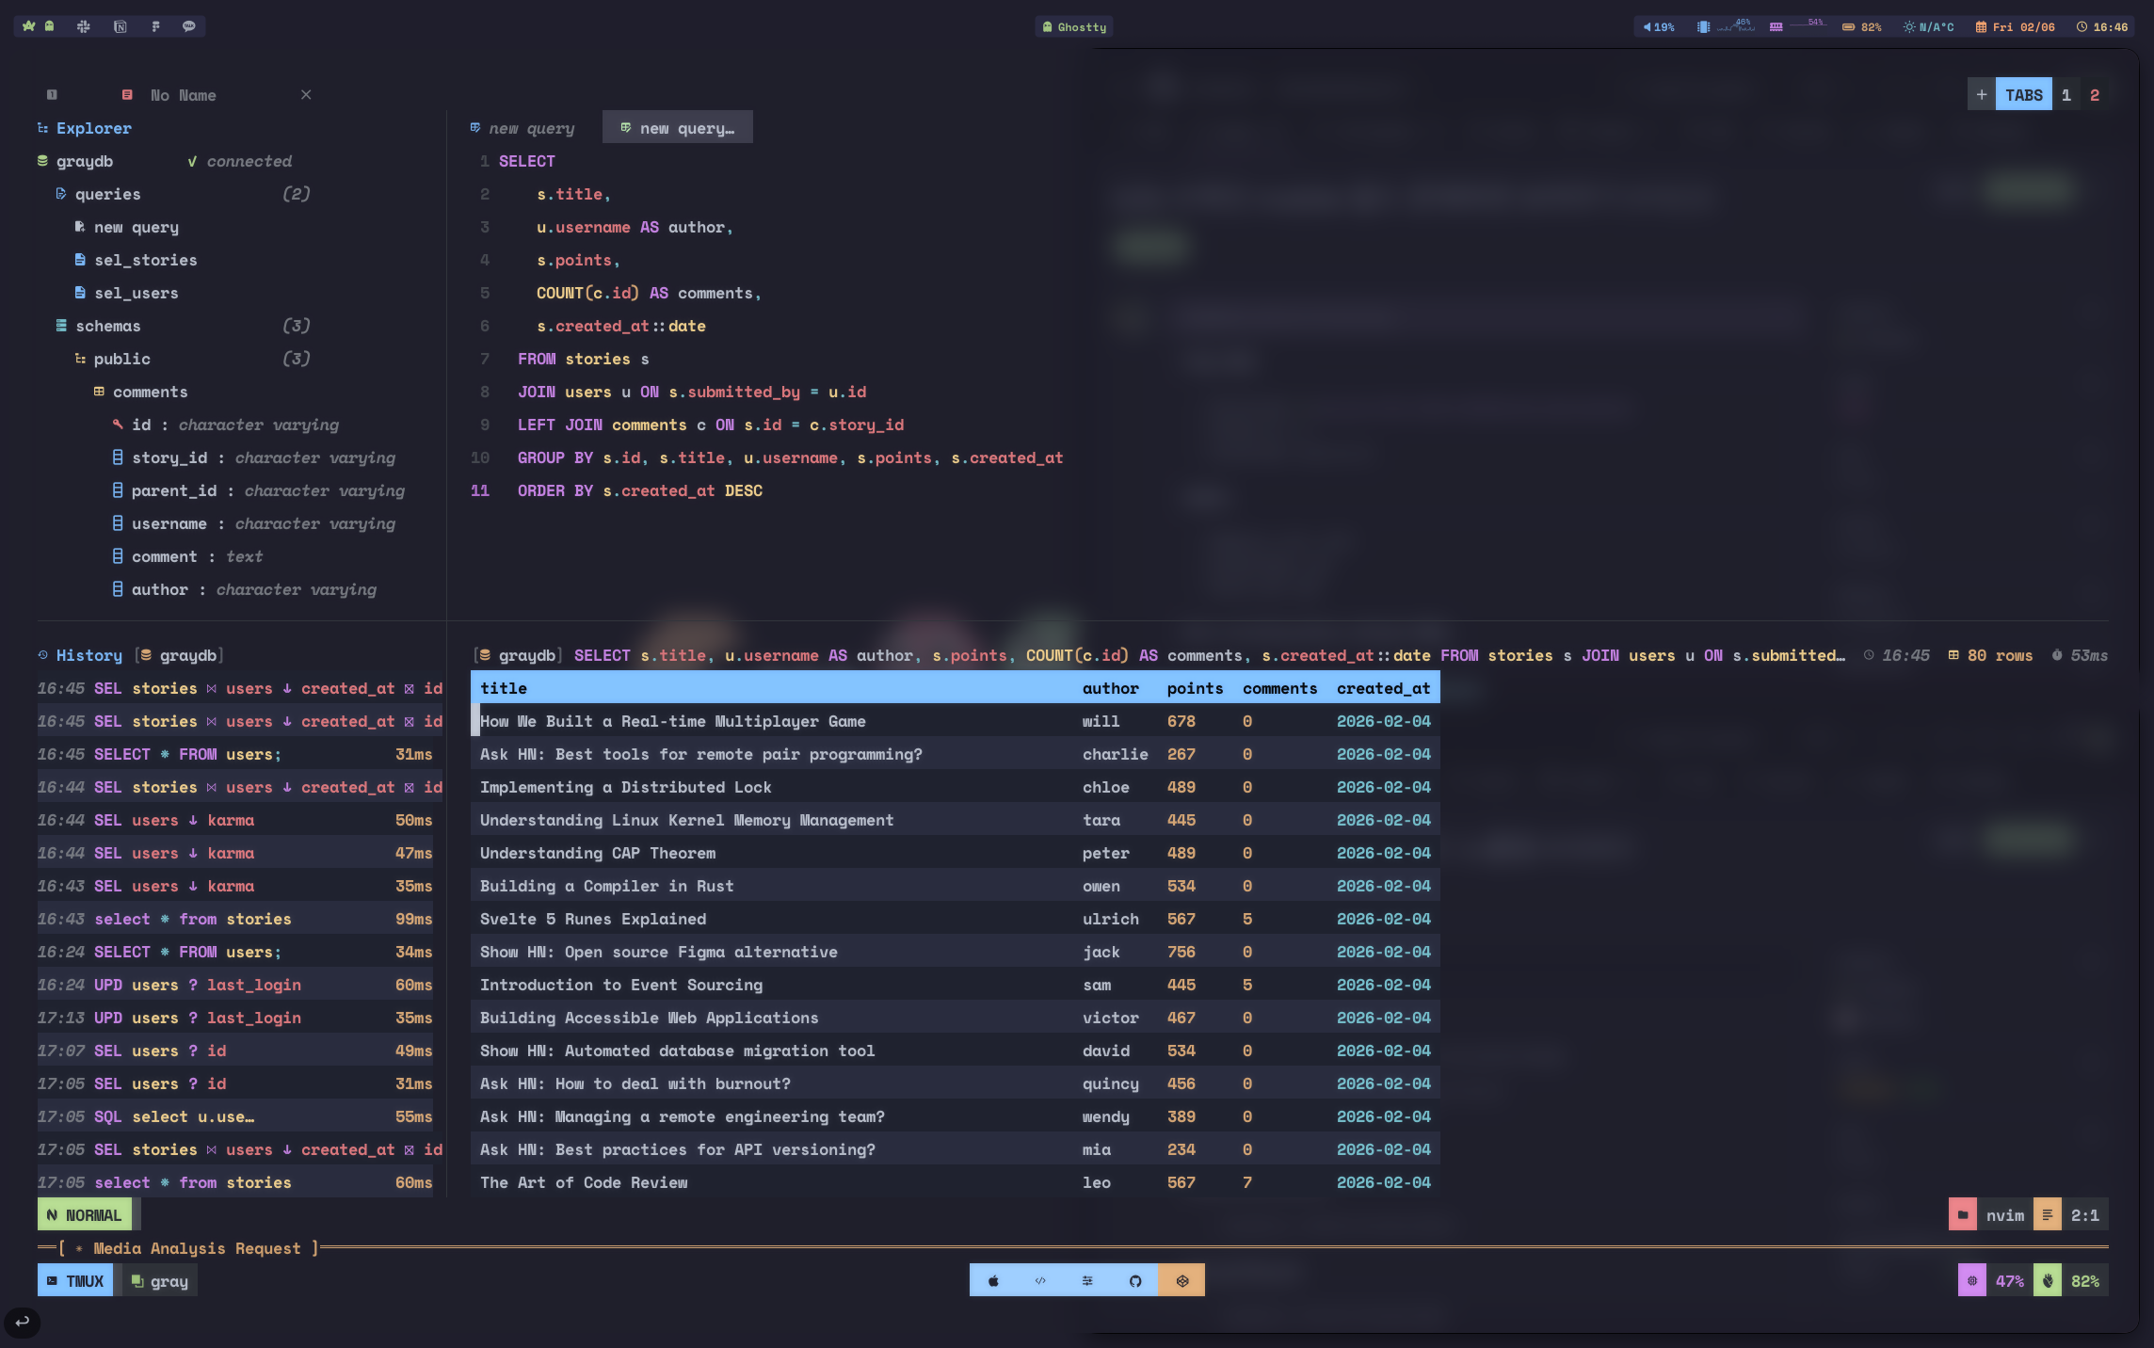Select the No Name buffer tab
This screenshot has height=1348, width=2154.
tap(184, 94)
